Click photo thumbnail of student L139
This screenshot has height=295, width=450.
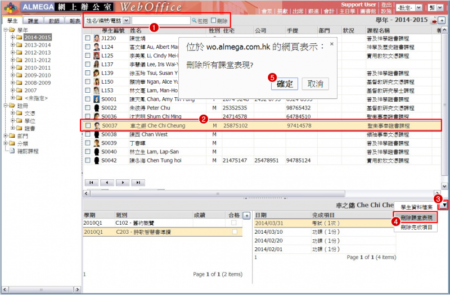96,73
